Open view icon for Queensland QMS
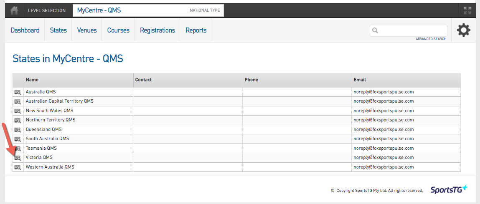This screenshot has width=480, height=204. pyautogui.click(x=18, y=130)
